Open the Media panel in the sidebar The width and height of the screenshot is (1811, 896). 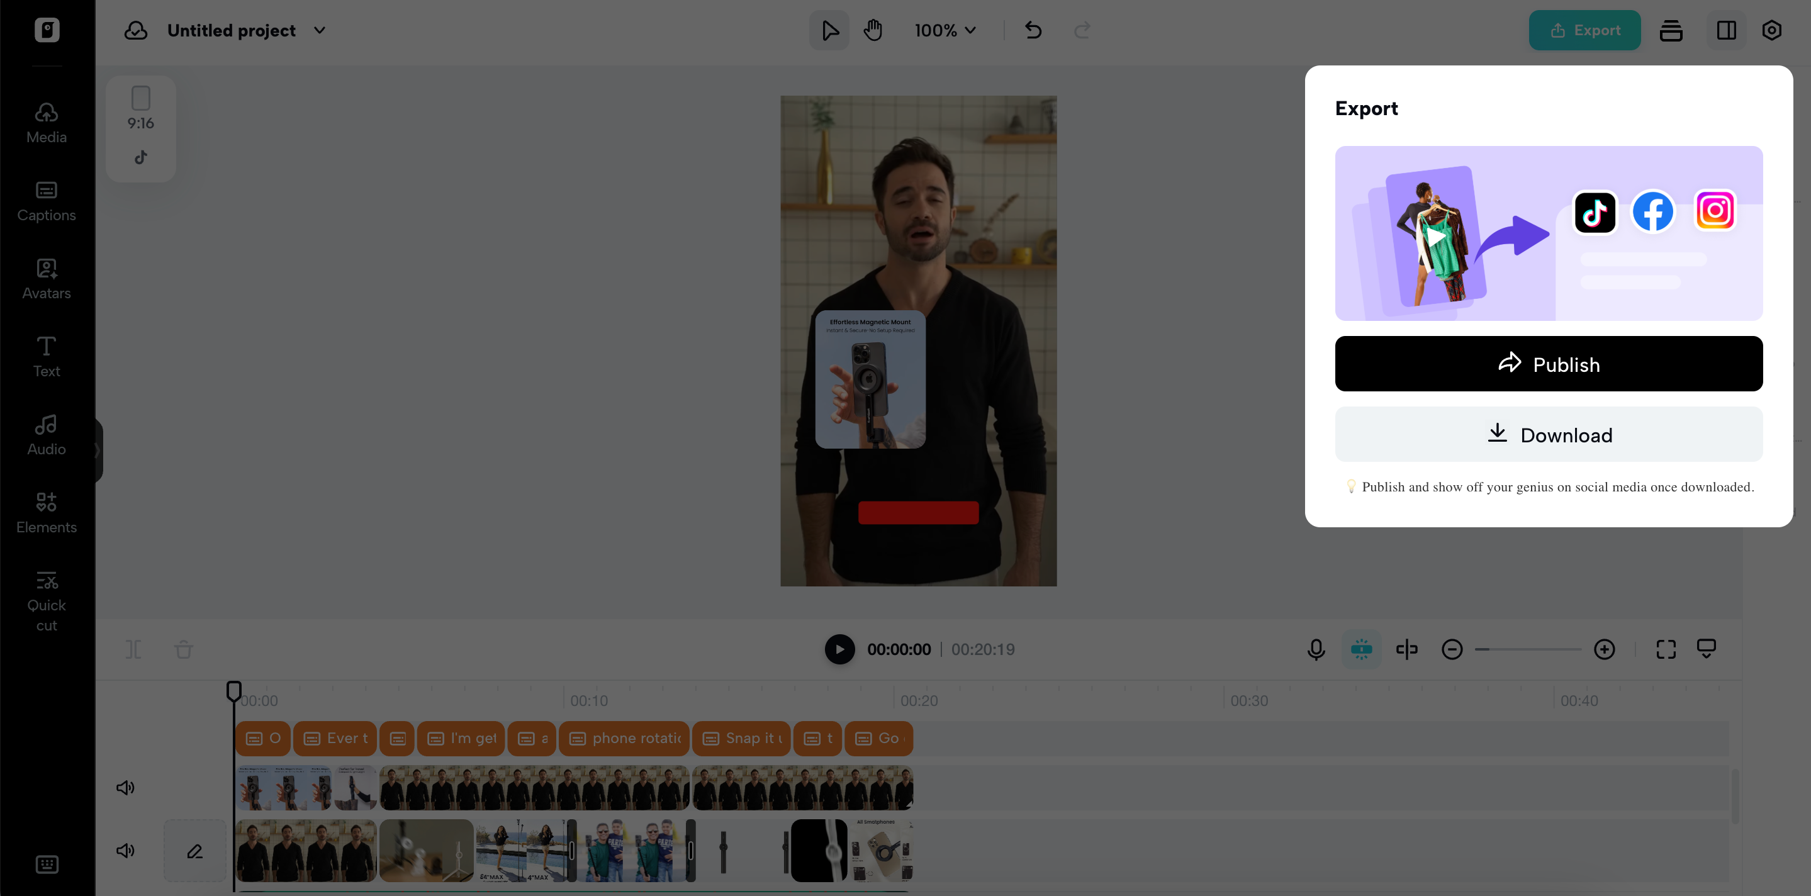46,121
